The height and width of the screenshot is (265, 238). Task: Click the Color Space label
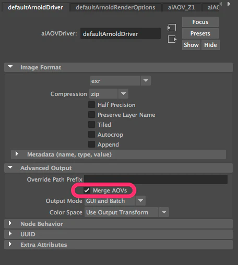pyautogui.click(x=66, y=212)
